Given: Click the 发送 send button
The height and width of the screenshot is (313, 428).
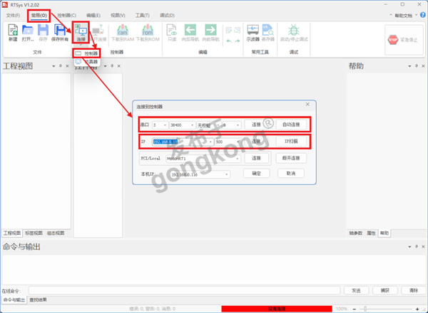Looking at the screenshot, I should tap(356, 290).
